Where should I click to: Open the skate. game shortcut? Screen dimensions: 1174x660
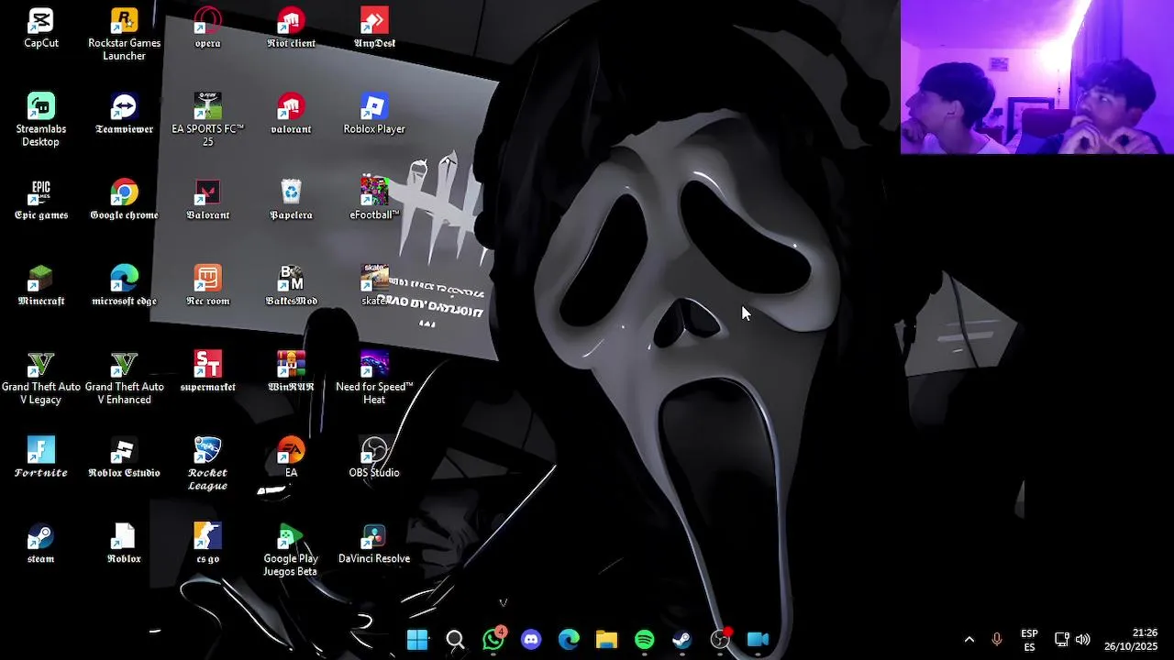tap(374, 286)
